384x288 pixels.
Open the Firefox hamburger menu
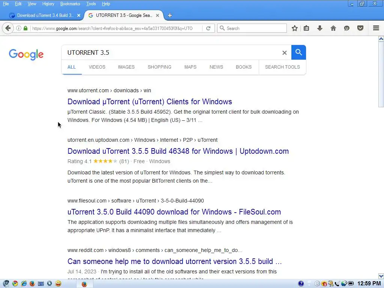click(376, 28)
